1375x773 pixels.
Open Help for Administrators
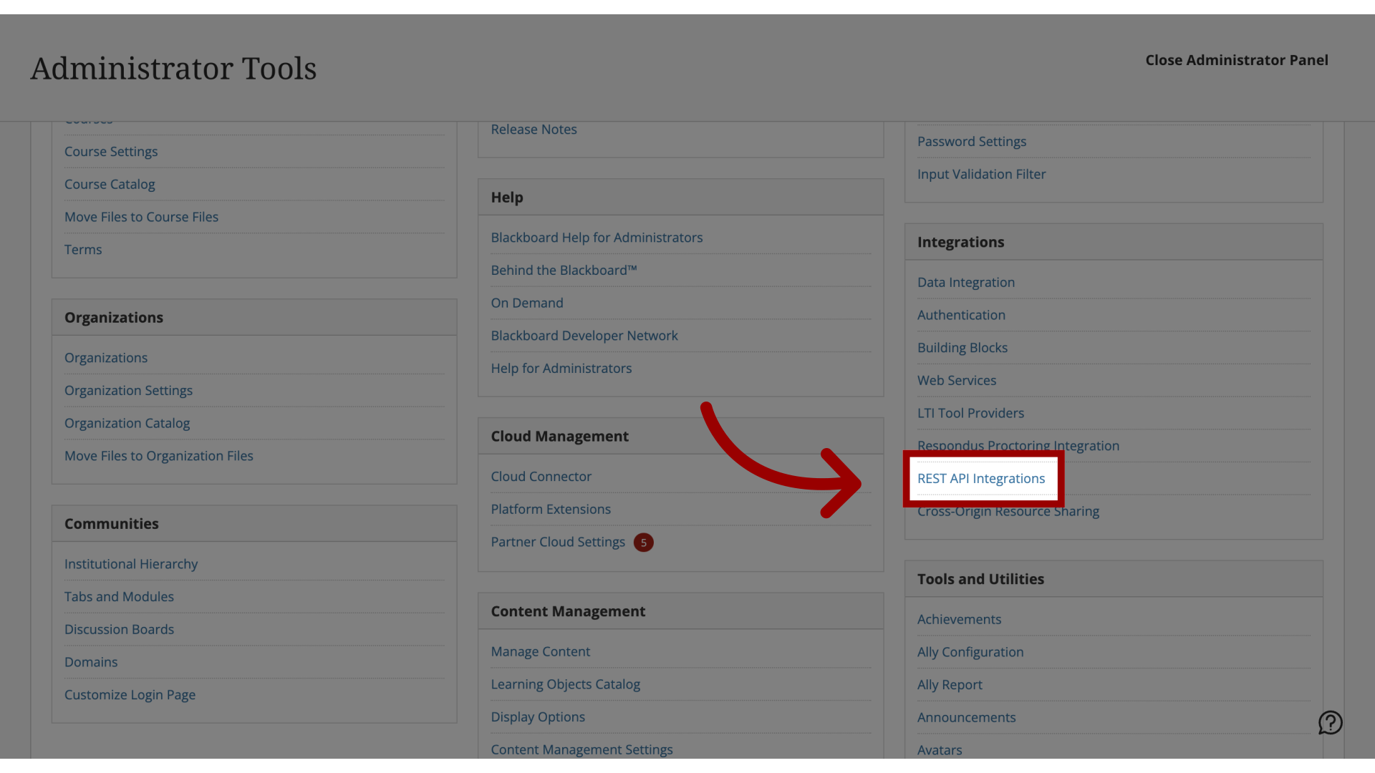point(561,369)
